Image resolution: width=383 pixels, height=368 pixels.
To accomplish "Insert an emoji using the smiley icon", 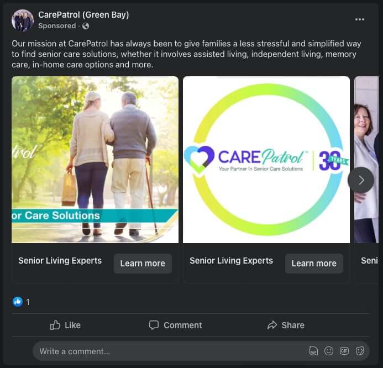I will [329, 351].
